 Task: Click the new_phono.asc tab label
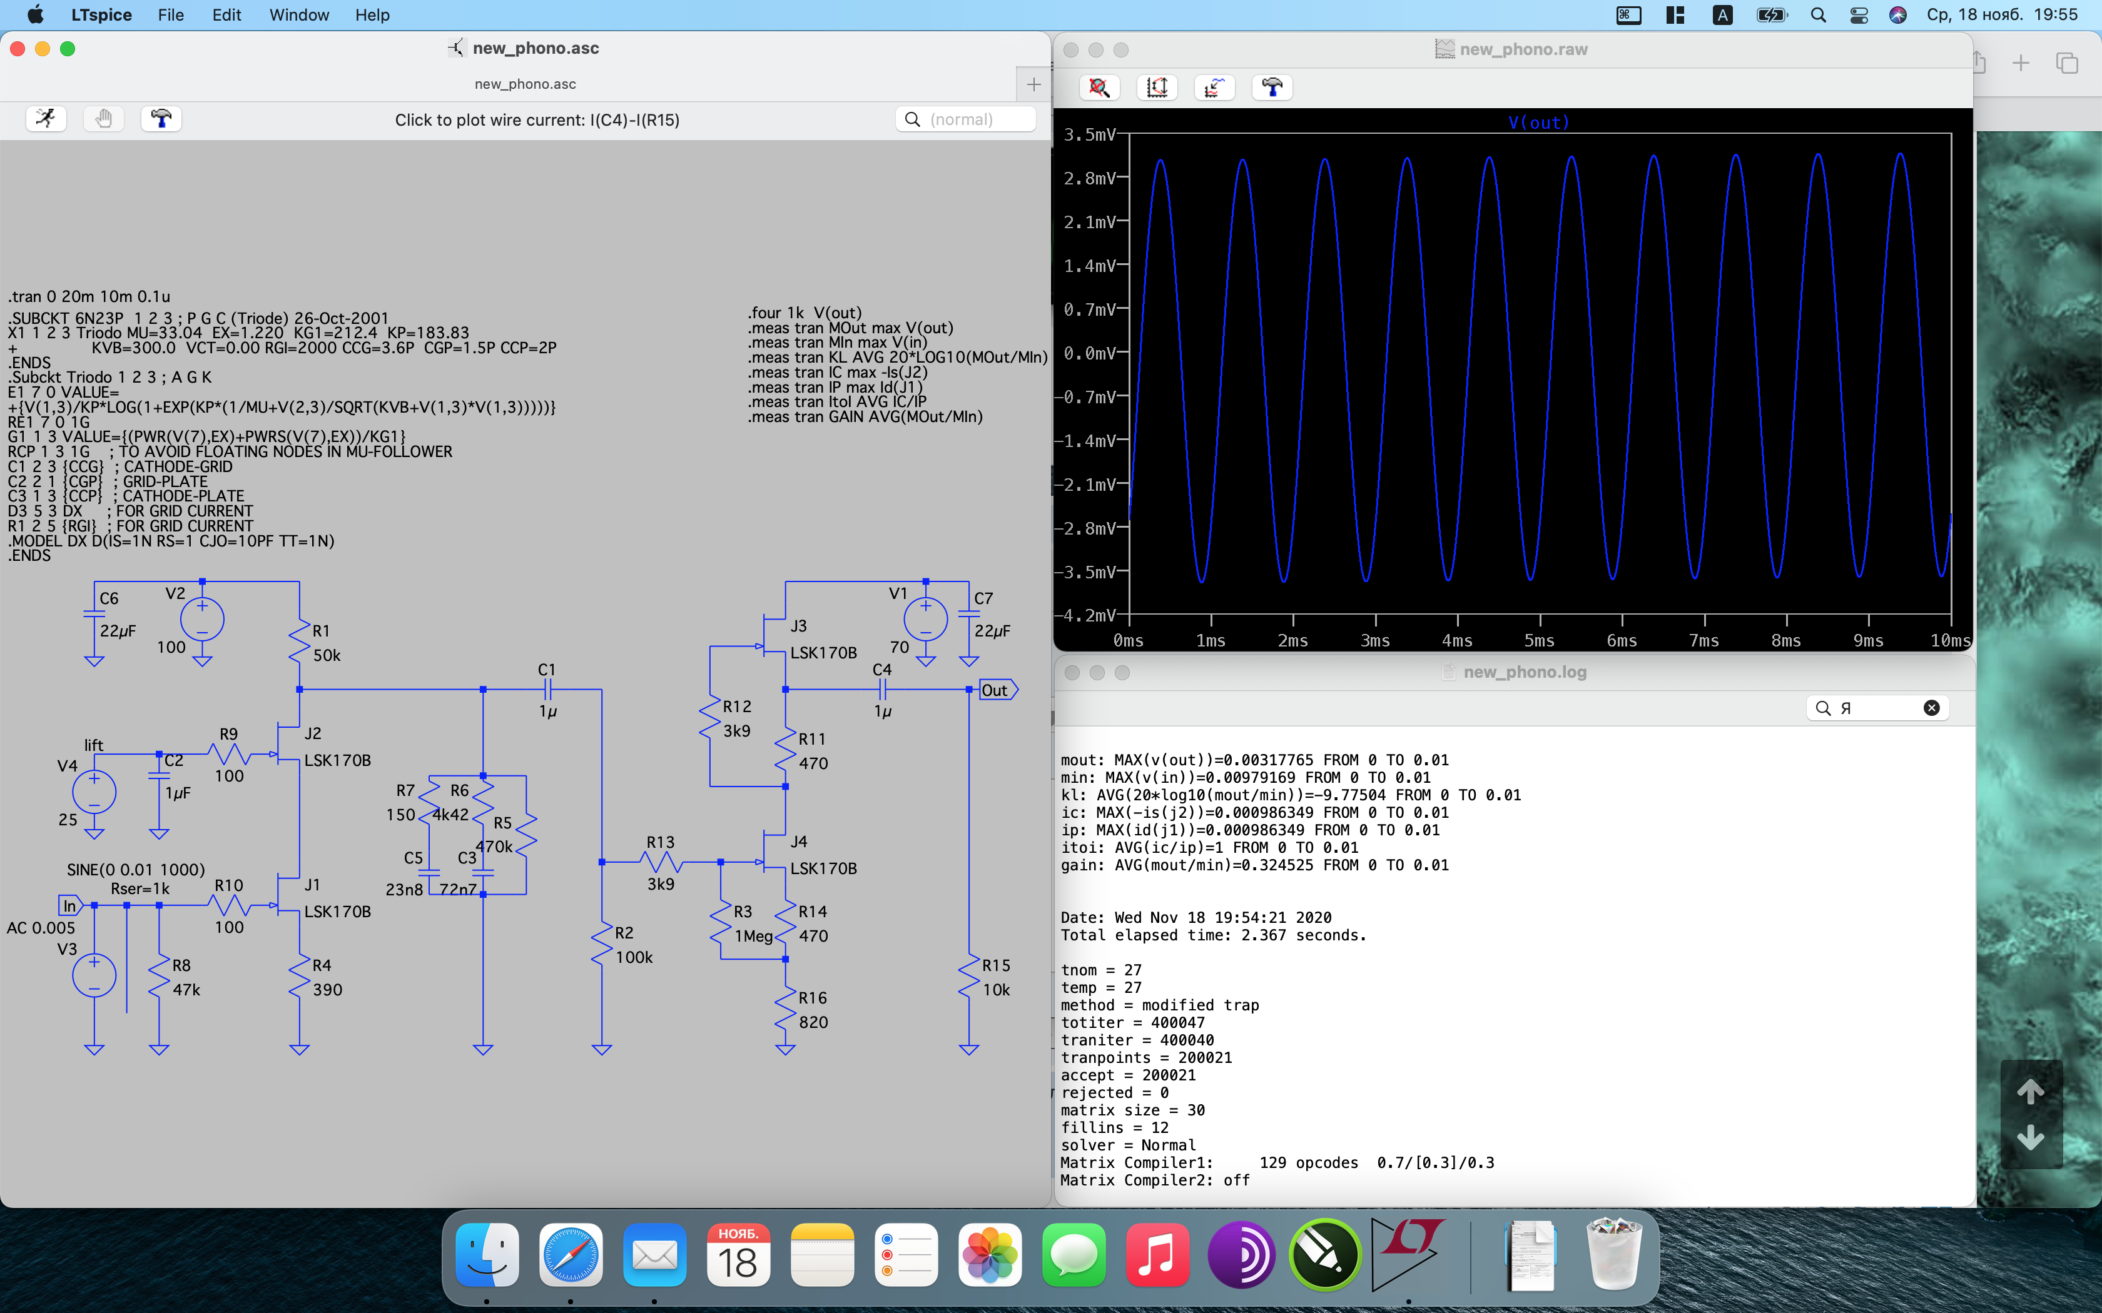525,84
